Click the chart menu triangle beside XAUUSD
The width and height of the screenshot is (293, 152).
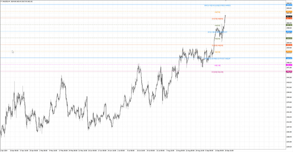(1, 2)
